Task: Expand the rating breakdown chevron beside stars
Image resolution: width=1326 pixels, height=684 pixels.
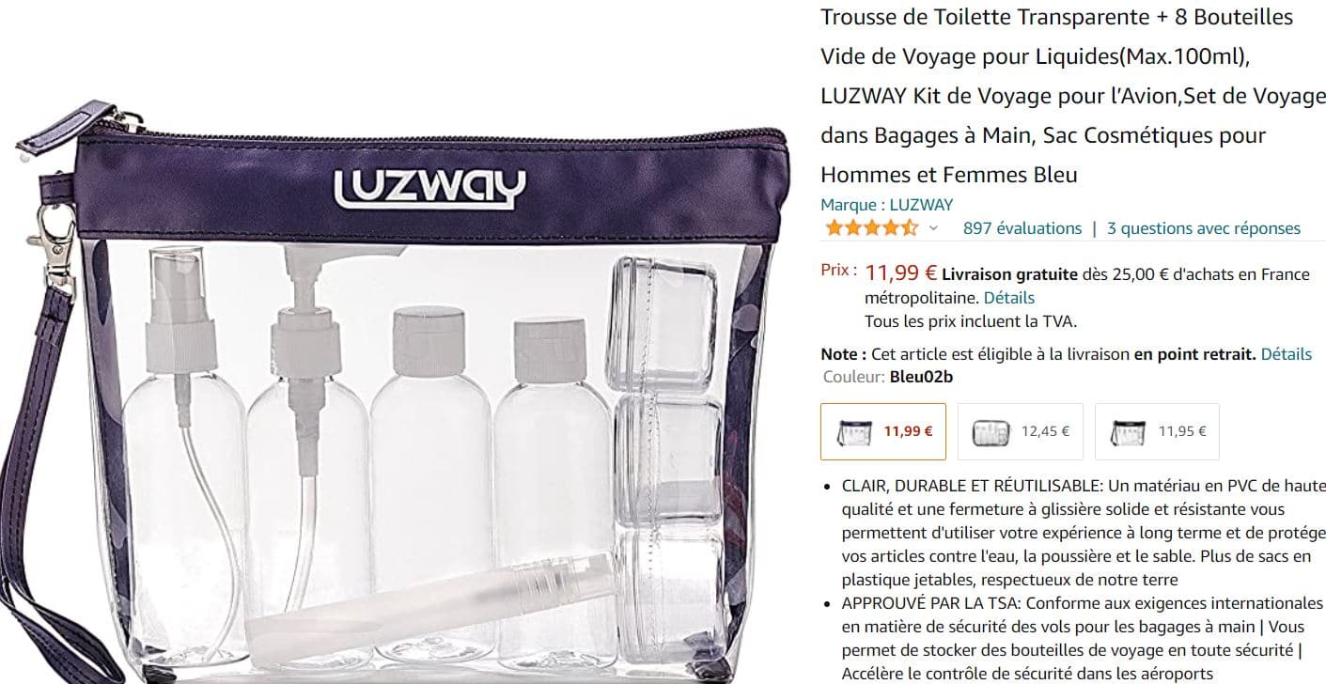Action: [x=933, y=228]
